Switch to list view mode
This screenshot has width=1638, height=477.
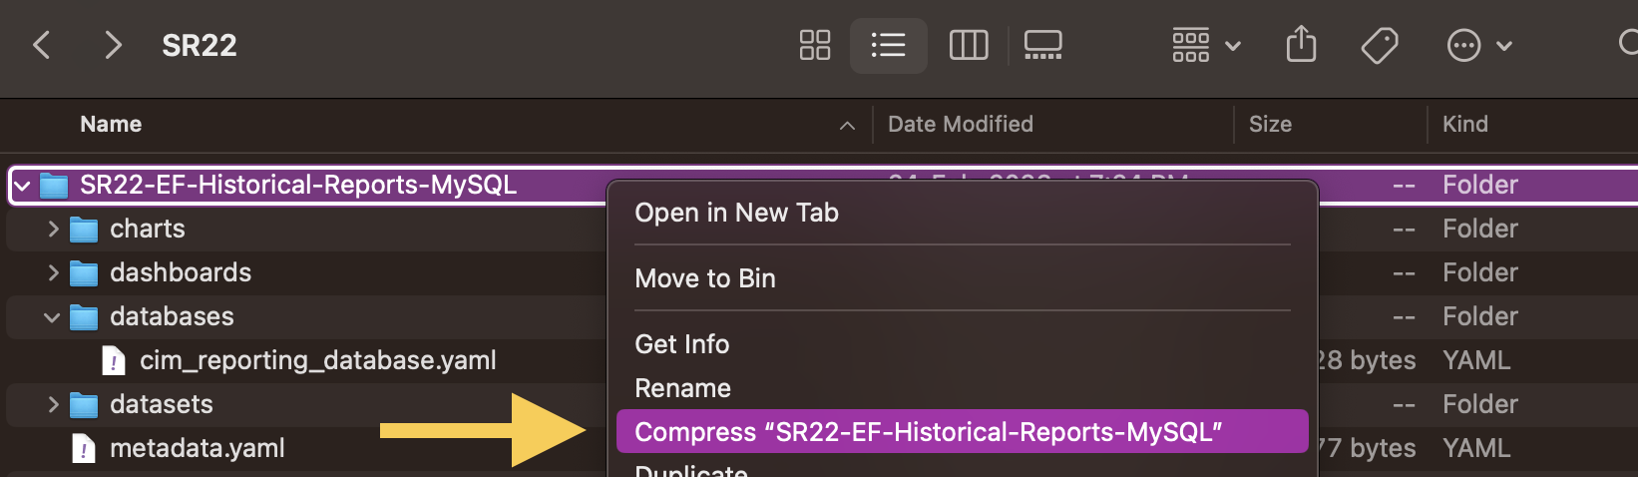pyautogui.click(x=888, y=45)
